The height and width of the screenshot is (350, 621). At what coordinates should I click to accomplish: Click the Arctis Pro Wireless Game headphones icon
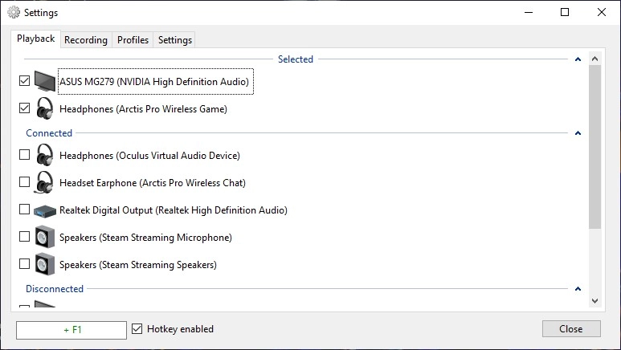pos(45,108)
